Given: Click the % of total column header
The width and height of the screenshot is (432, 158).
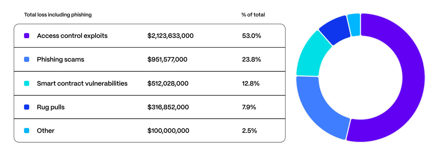Looking at the screenshot, I should click(x=253, y=15).
